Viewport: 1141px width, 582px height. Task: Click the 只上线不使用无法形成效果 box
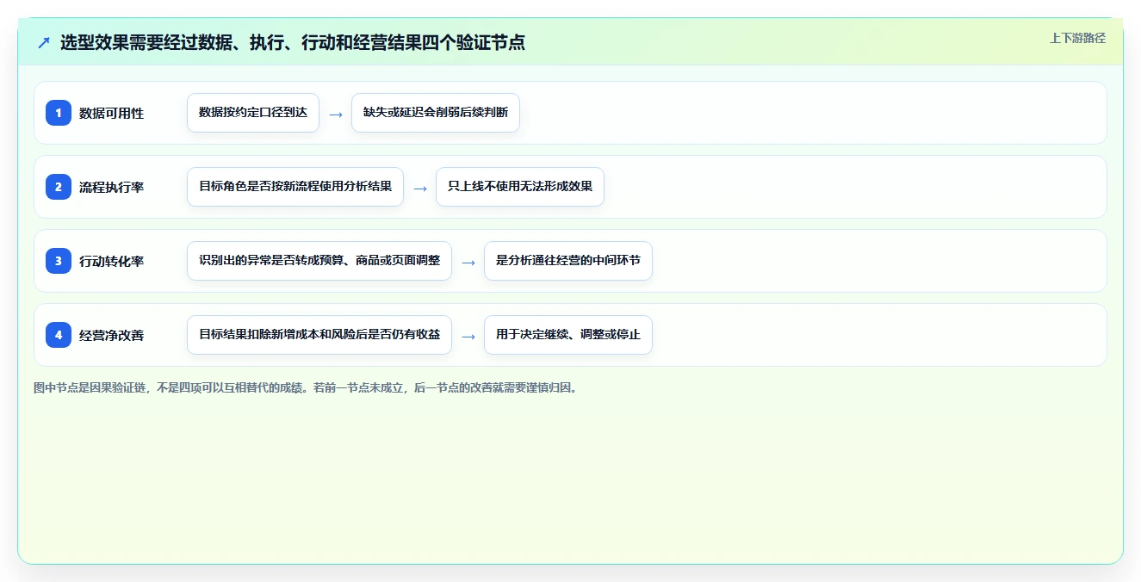coord(520,187)
